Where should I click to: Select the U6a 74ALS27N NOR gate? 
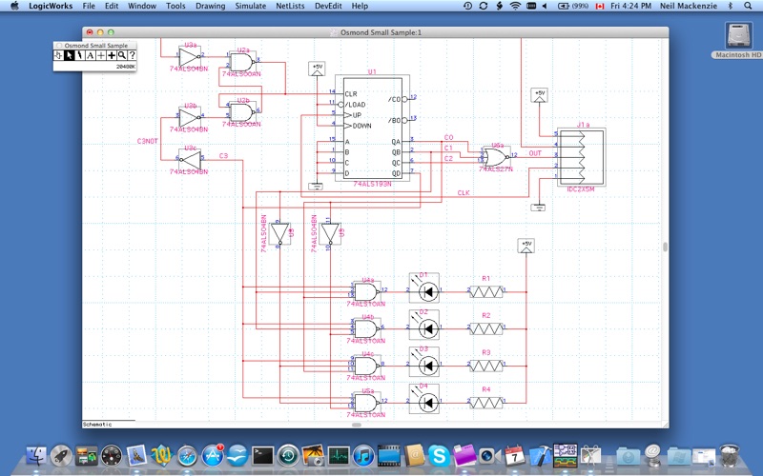click(495, 157)
